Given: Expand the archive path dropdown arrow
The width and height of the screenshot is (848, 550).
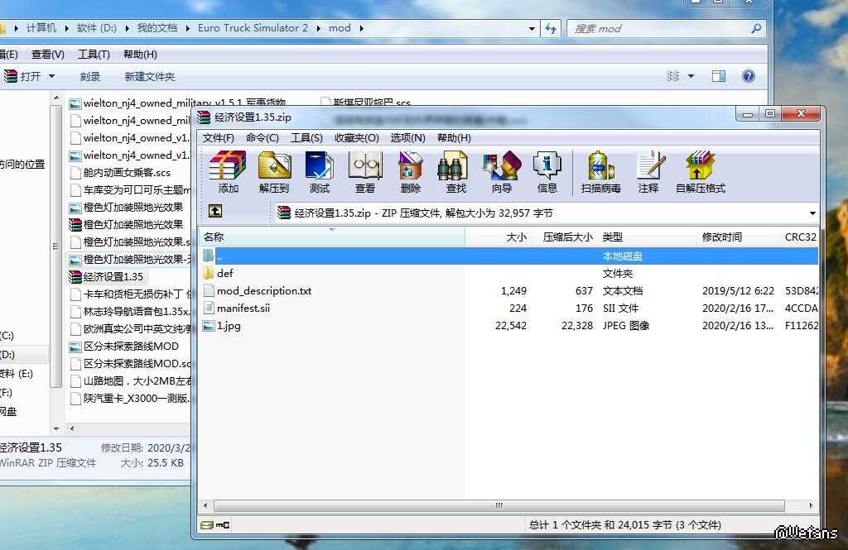Looking at the screenshot, I should [812, 213].
